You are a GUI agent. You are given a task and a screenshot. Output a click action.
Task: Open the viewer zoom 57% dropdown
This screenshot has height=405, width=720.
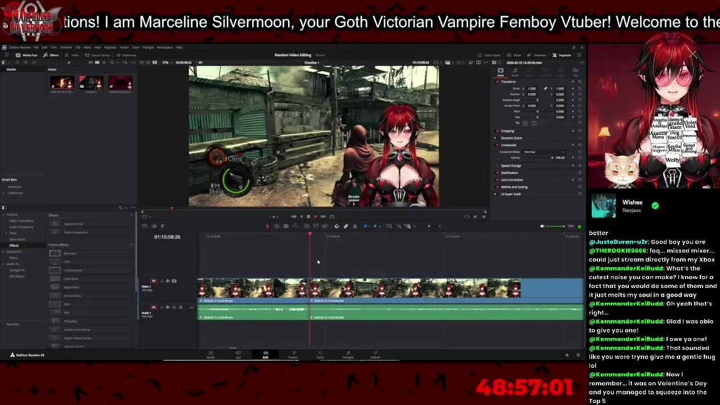click(166, 62)
